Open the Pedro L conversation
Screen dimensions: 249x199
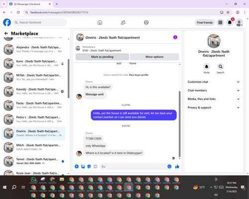33,119
